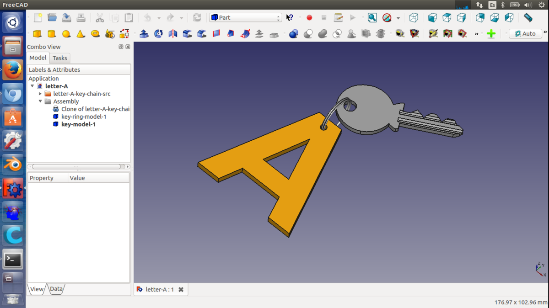Mirror the selected shape
This screenshot has height=308, width=549.
click(x=172, y=33)
